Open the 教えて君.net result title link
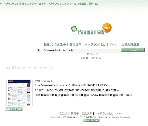148x126 pixels. pyautogui.click(x=43, y=81)
